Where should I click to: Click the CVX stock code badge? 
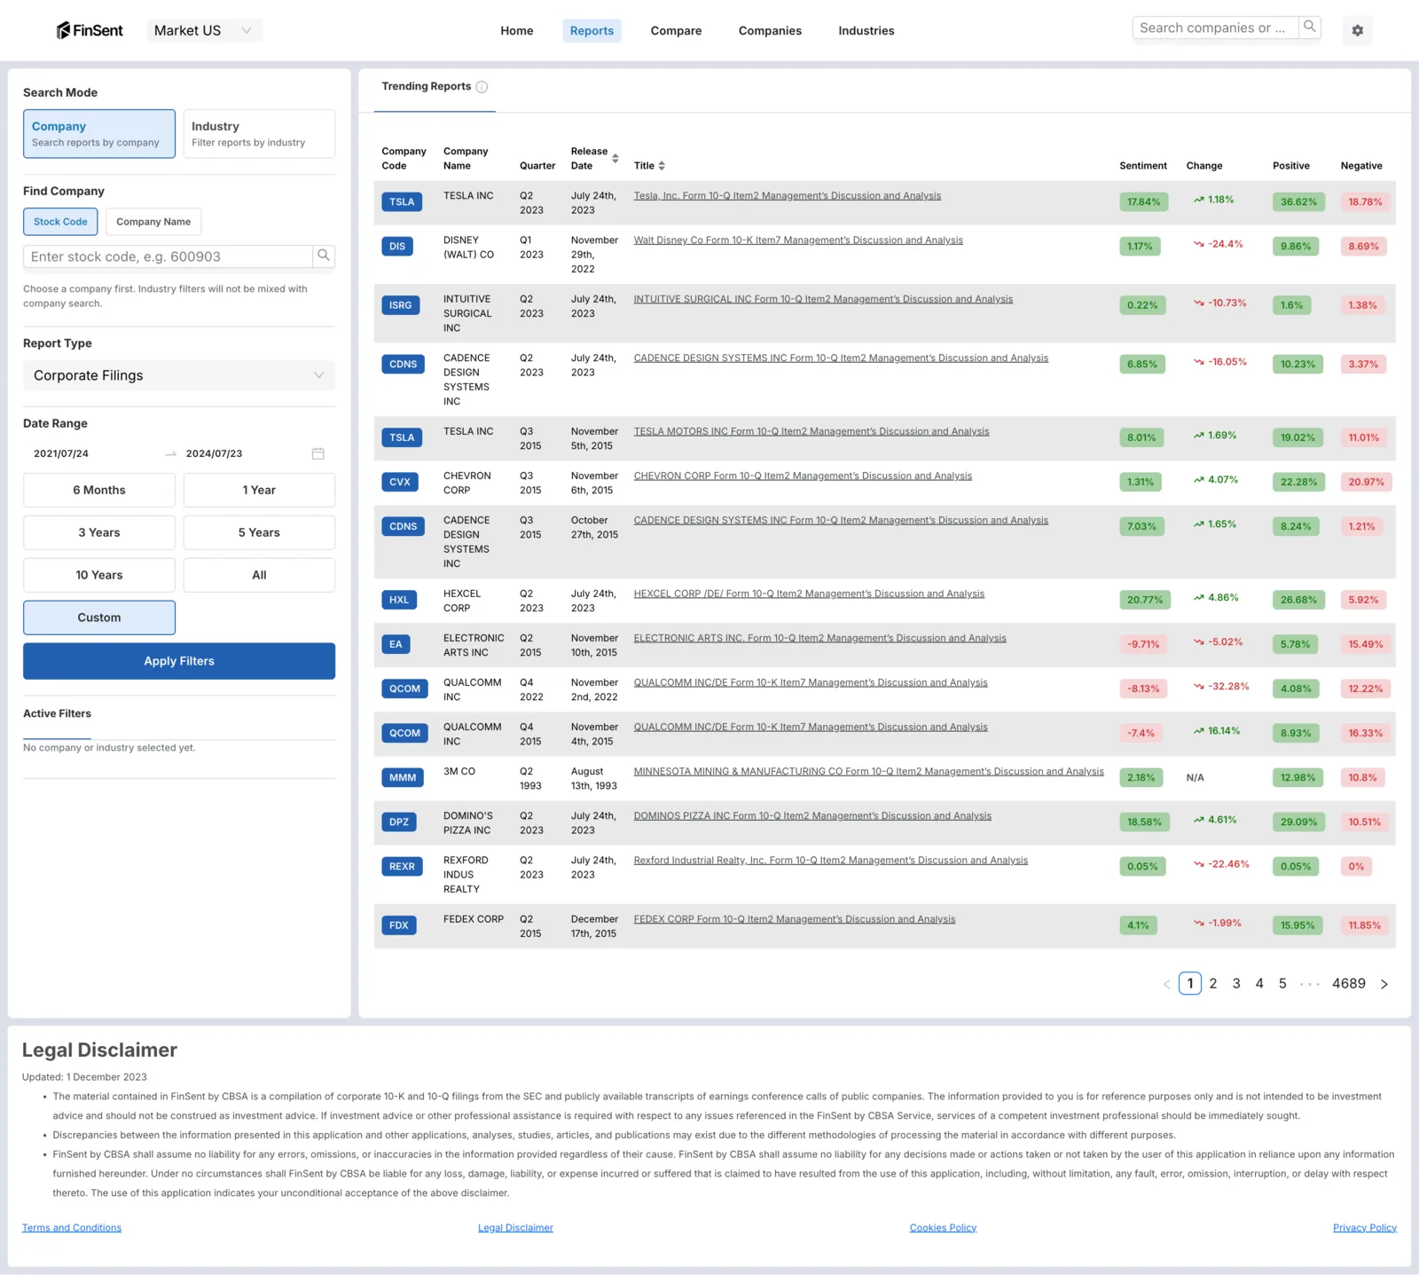point(400,482)
